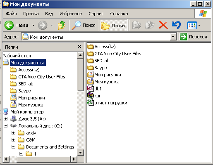Image resolution: width=213 pixels, height=165 pixels.
Task: Select GTA Vice City User Files in tree
Action: coord(42,77)
